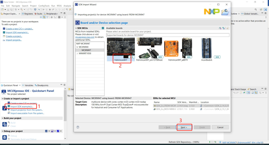Click the Terminate square icon in toolbar

[50, 9]
